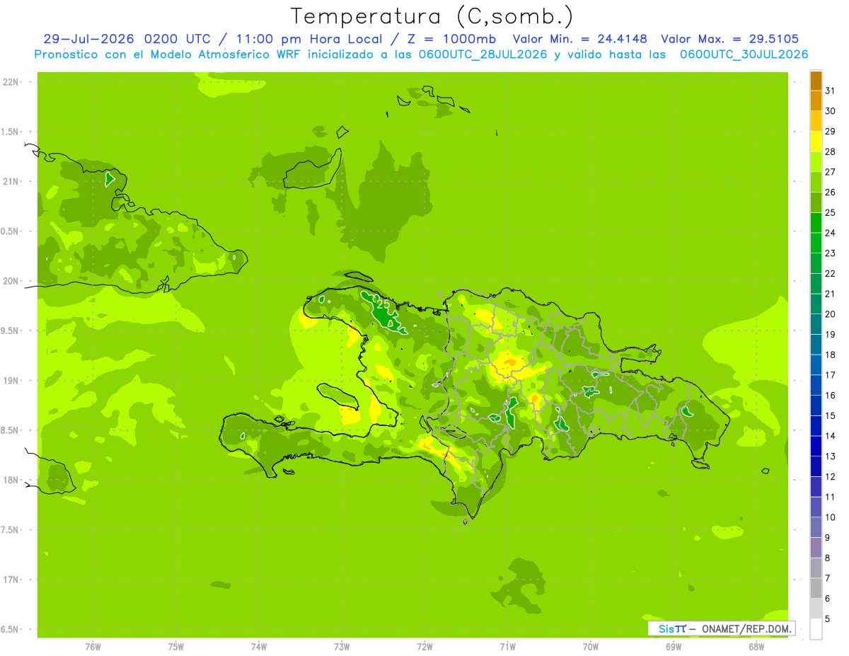The width and height of the screenshot is (849, 656).
Task: Click the '73W' longitude axis label
Action: tap(342, 647)
